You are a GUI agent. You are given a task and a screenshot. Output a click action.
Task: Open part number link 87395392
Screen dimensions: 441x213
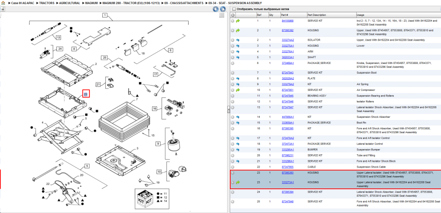click(x=288, y=30)
